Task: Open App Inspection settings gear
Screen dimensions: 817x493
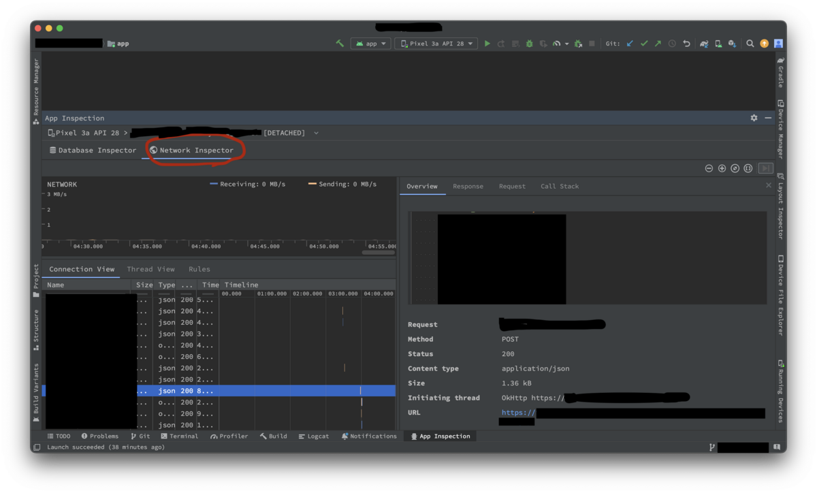Action: pos(754,118)
